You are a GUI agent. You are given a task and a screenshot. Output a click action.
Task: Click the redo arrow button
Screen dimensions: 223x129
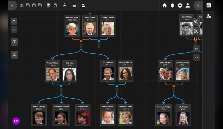coord(196,57)
